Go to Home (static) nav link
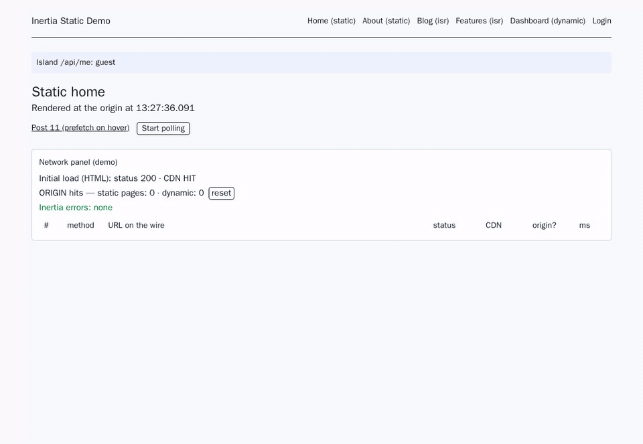Image resolution: width=643 pixels, height=444 pixels. [332, 21]
